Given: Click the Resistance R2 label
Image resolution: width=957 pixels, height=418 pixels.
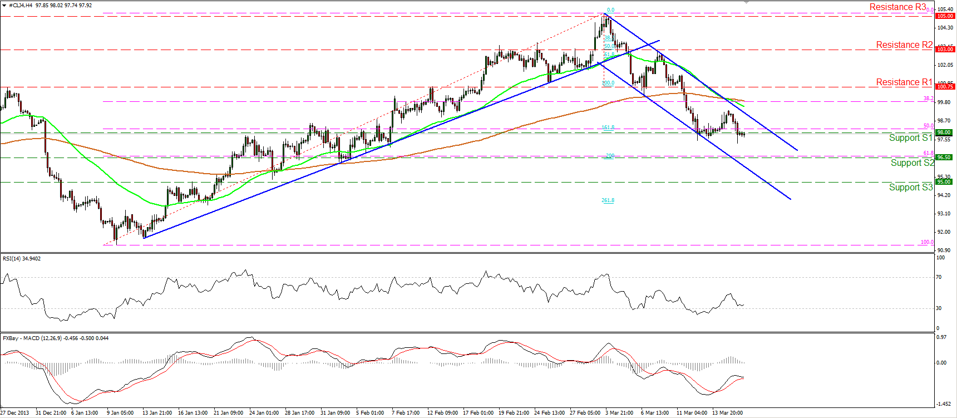Looking at the screenshot, I should click(904, 45).
